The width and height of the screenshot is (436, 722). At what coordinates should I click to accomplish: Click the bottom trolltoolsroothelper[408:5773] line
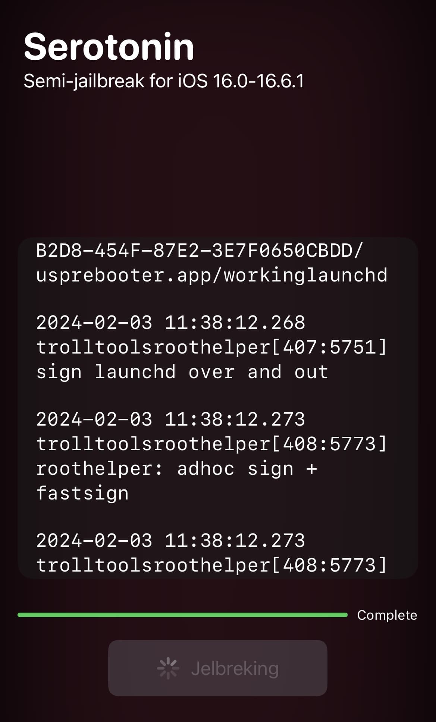(212, 565)
